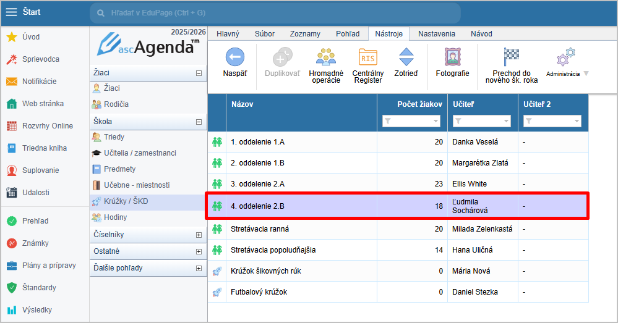Open the Štart hamburger menu
The image size is (618, 323).
pyautogui.click(x=12, y=12)
